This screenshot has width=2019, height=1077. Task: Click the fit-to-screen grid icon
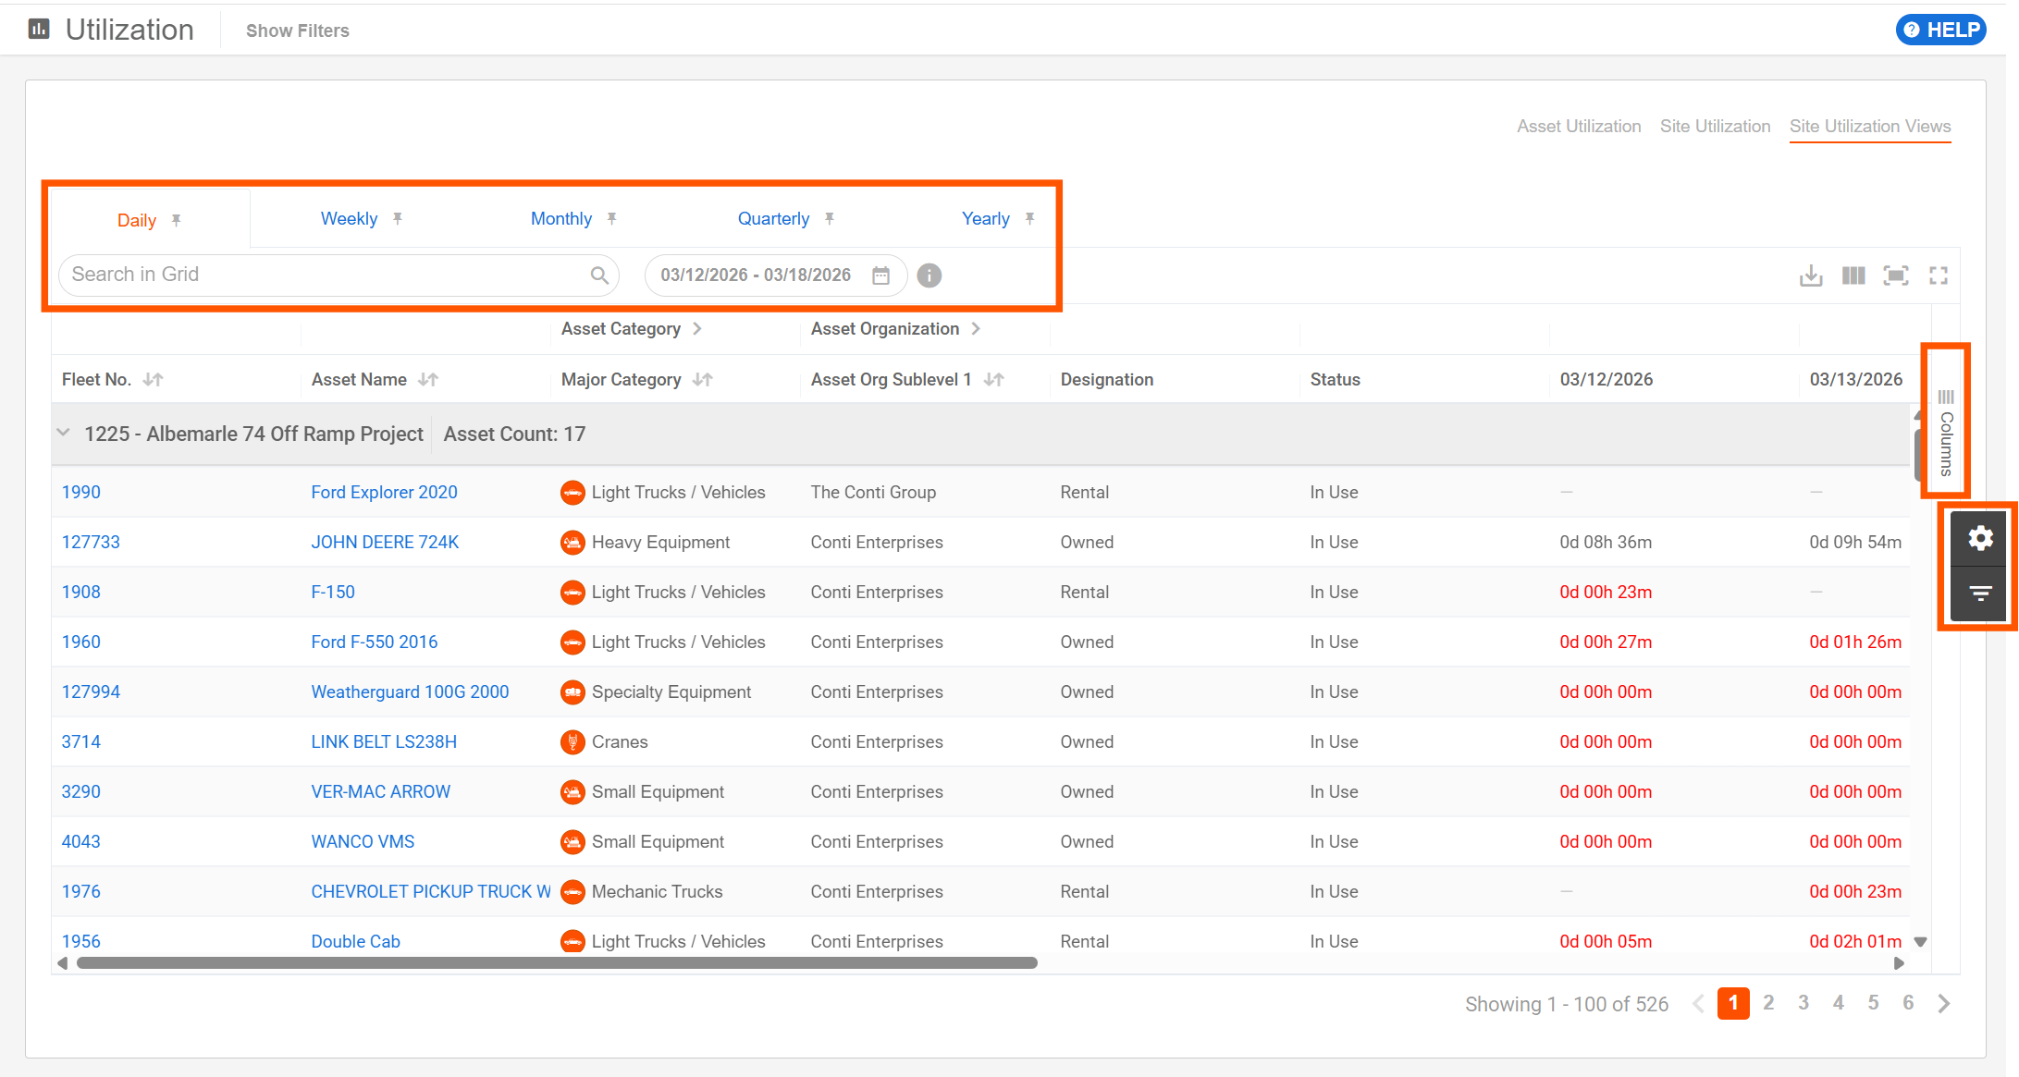[1895, 275]
